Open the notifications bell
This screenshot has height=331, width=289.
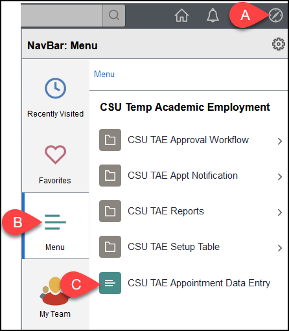coord(213,16)
